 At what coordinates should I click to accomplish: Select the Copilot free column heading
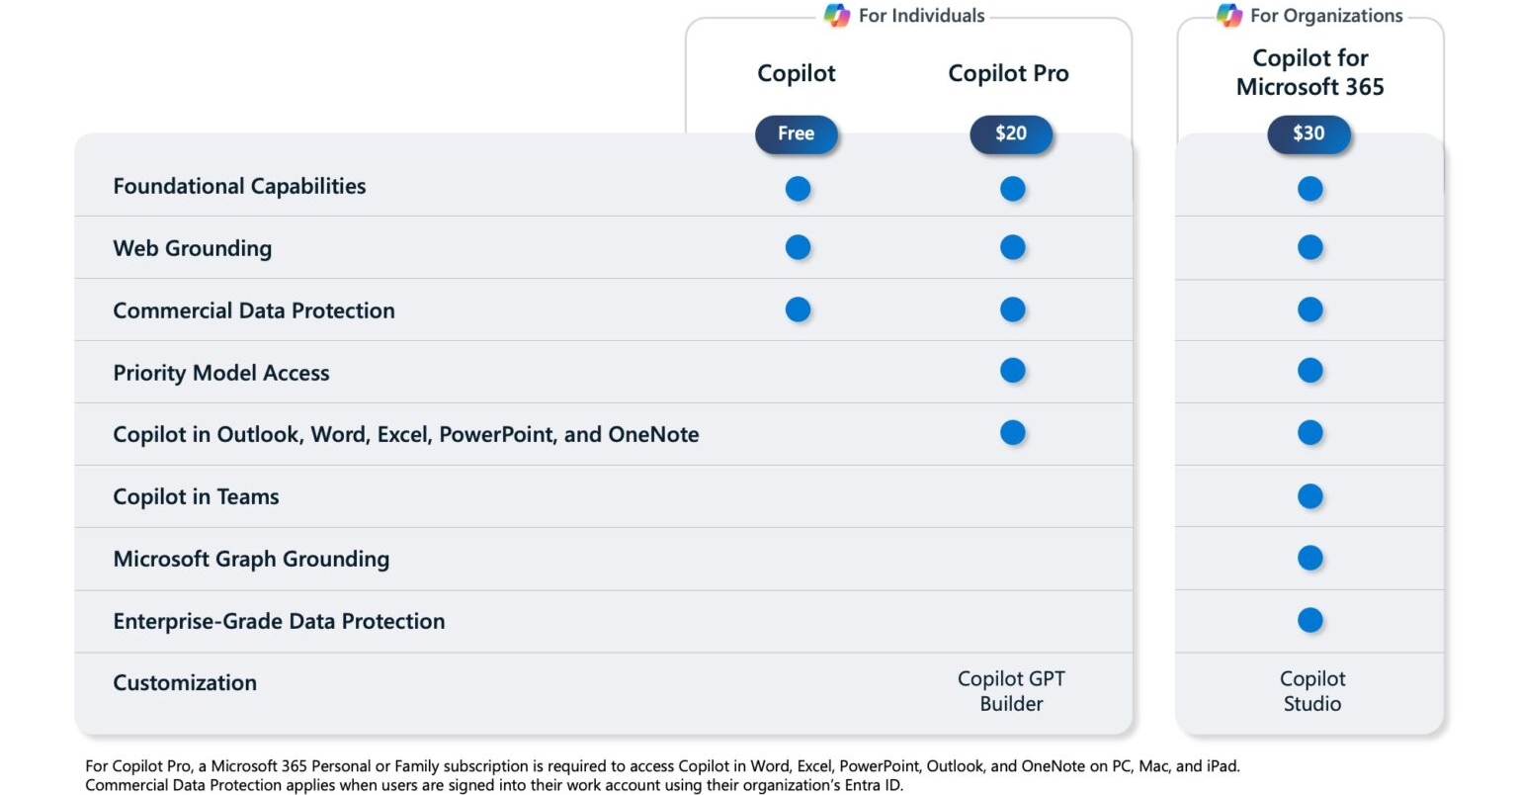tap(796, 73)
